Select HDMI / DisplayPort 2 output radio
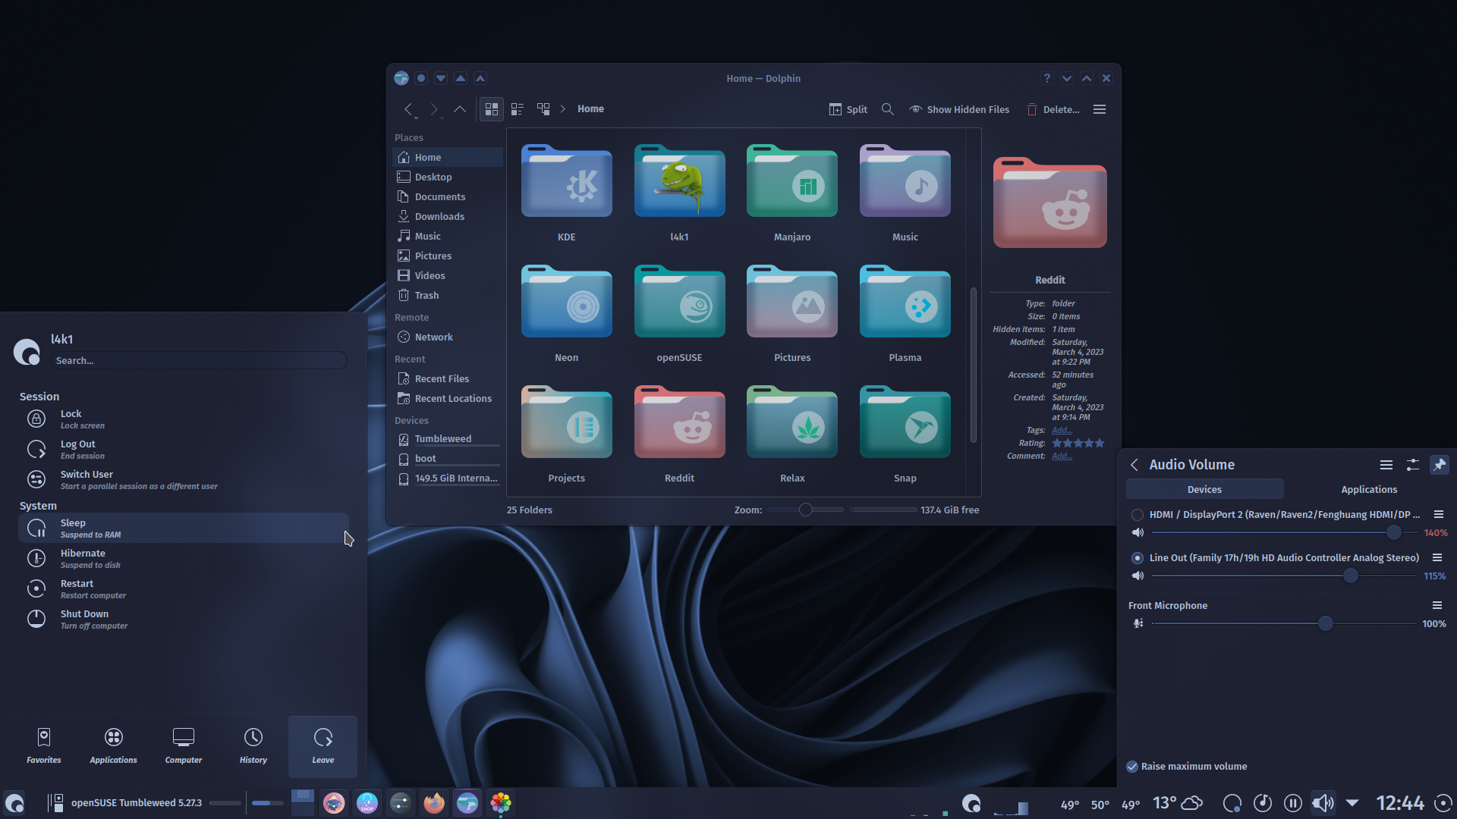 tap(1137, 515)
